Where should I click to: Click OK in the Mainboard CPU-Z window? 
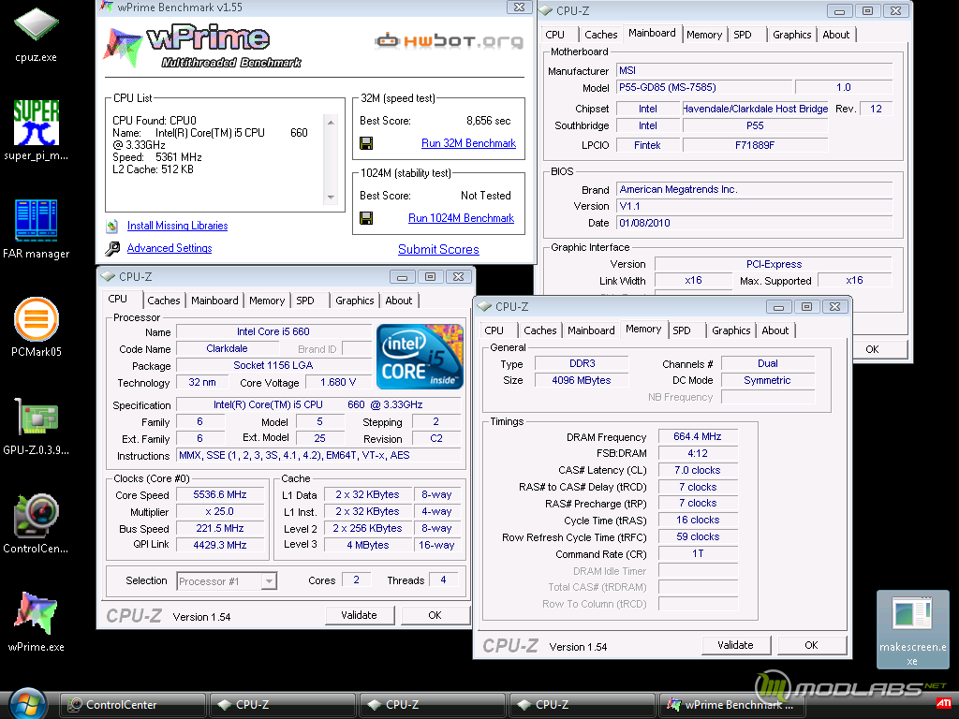(872, 349)
